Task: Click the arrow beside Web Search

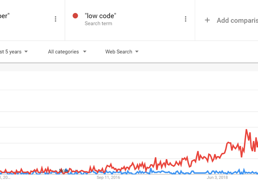Action: pyautogui.click(x=137, y=52)
